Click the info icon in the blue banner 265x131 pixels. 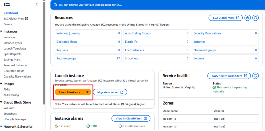(55, 5)
